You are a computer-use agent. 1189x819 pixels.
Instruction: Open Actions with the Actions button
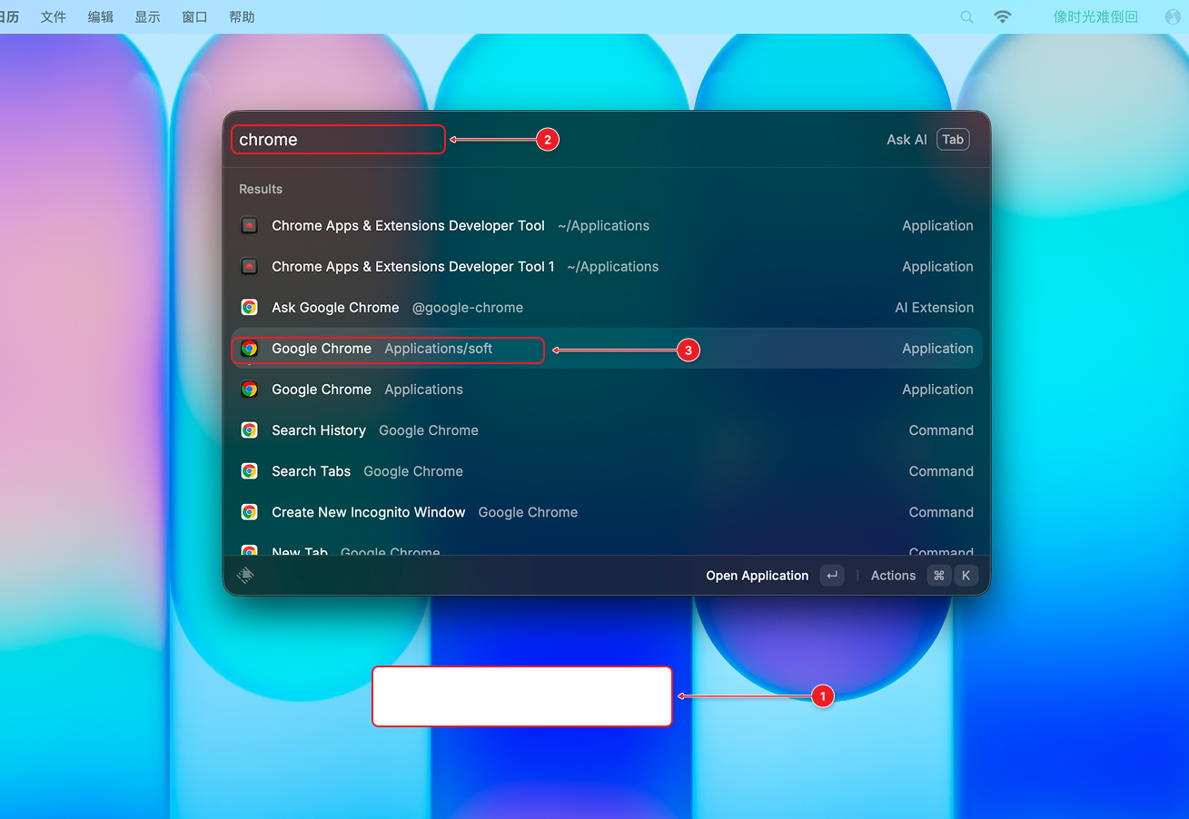click(892, 575)
